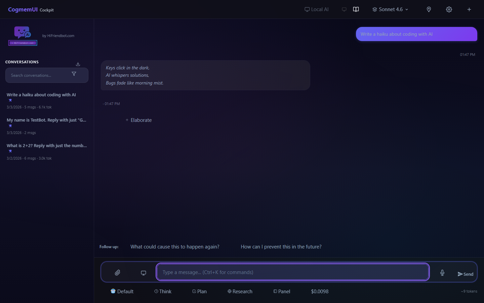Image resolution: width=484 pixels, height=303 pixels.
Task: Toggle Research mode
Action: [240, 292]
